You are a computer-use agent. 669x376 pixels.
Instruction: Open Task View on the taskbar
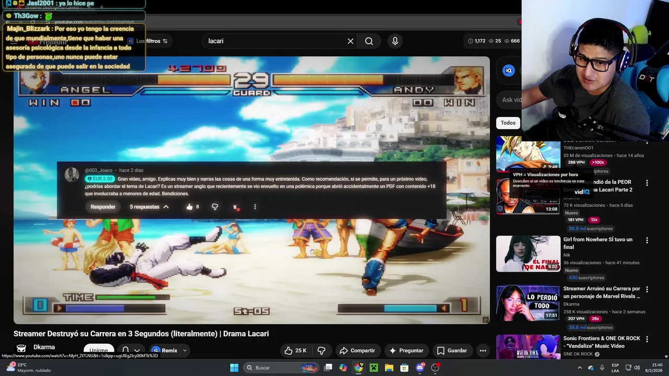328,368
